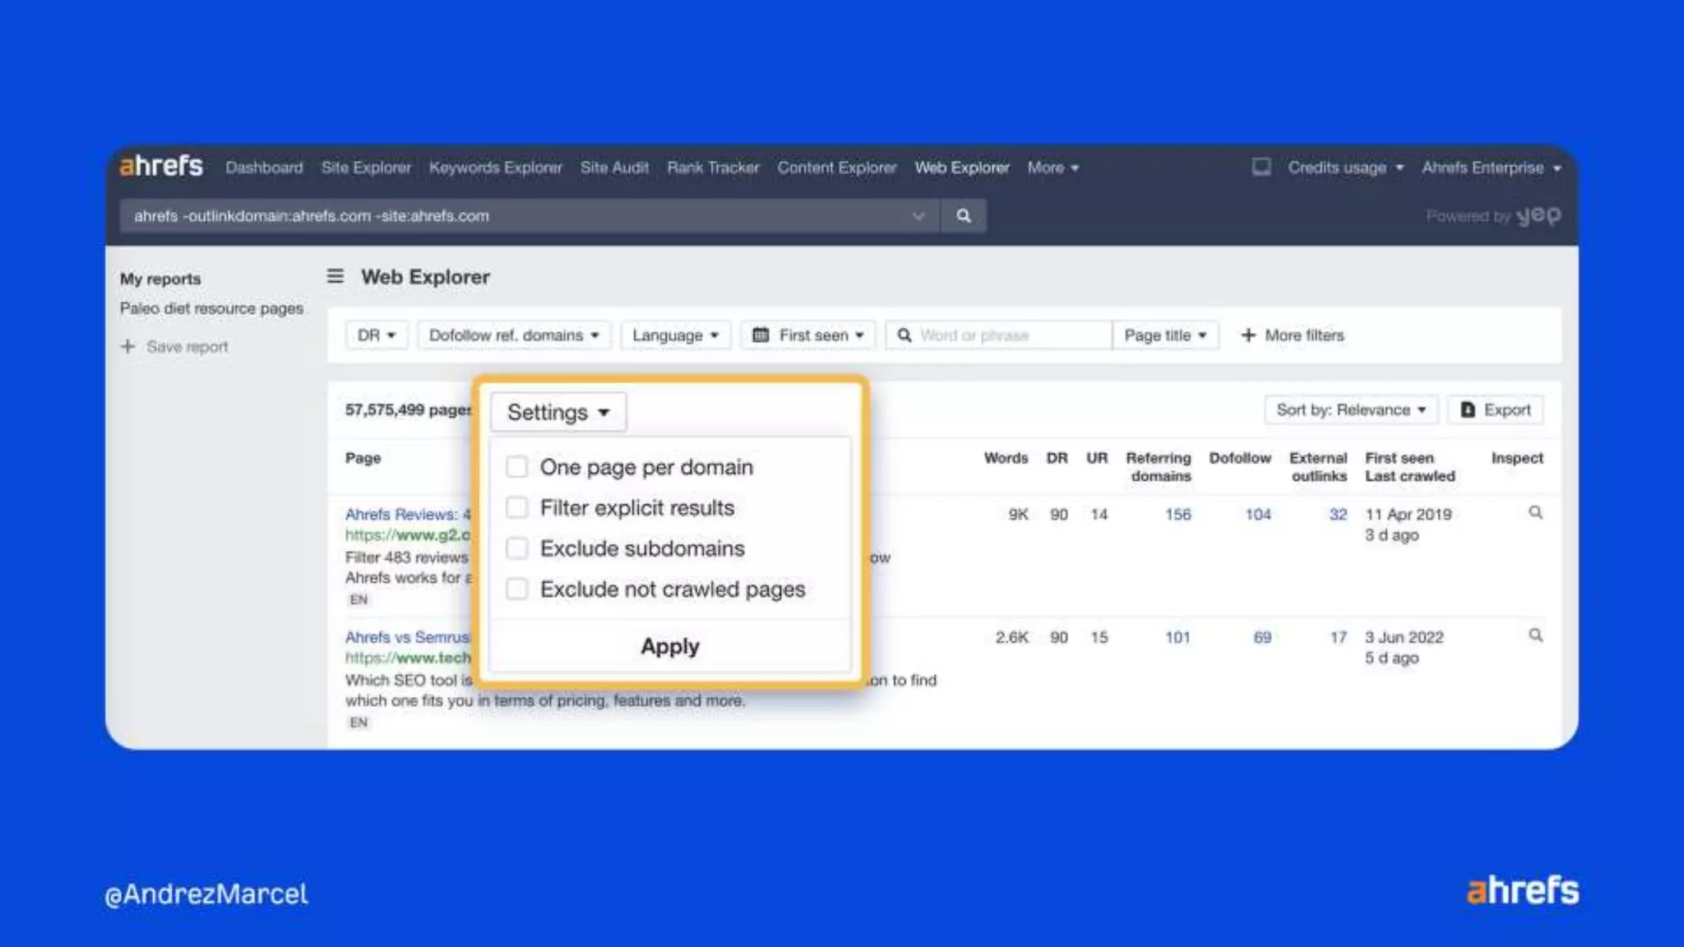Tick the Exclude subdomains checkbox
Image resolution: width=1684 pixels, height=947 pixels.
tap(516, 548)
